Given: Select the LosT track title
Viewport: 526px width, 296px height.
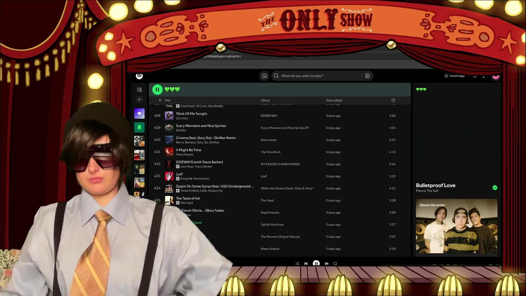Looking at the screenshot, I should [x=179, y=174].
